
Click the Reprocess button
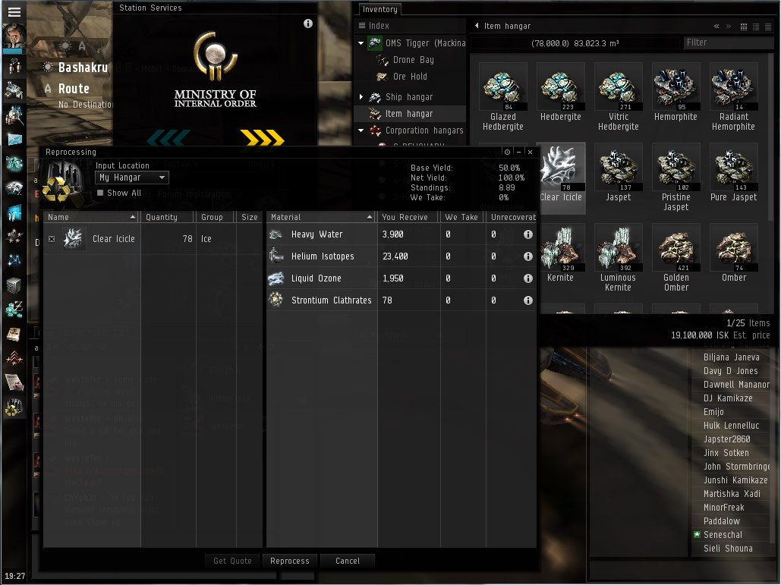click(x=290, y=561)
